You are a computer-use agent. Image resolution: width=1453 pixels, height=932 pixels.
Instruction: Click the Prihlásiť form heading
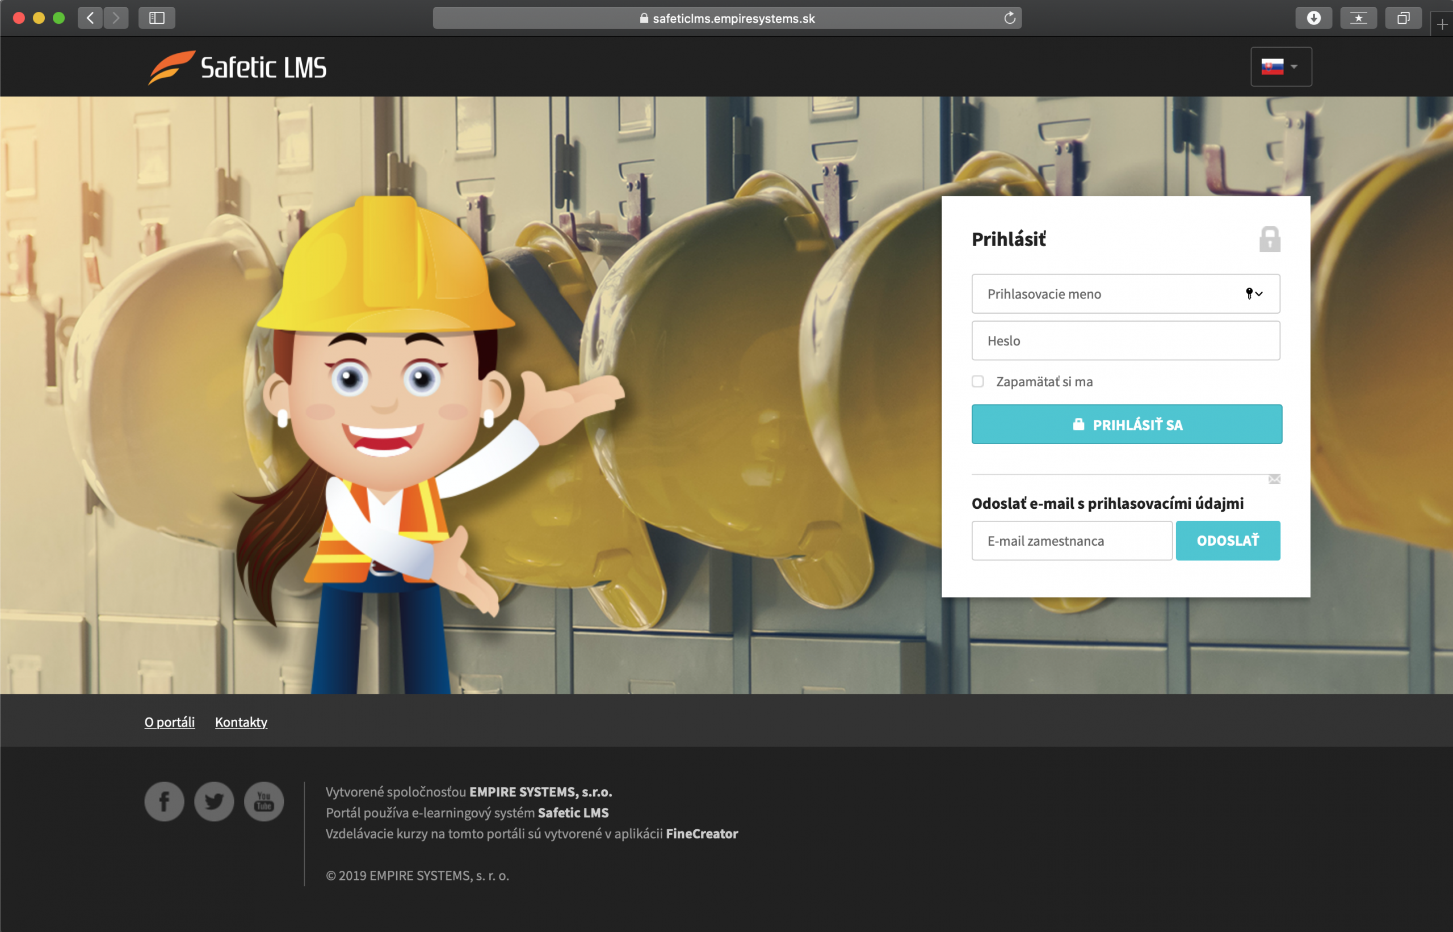1009,239
